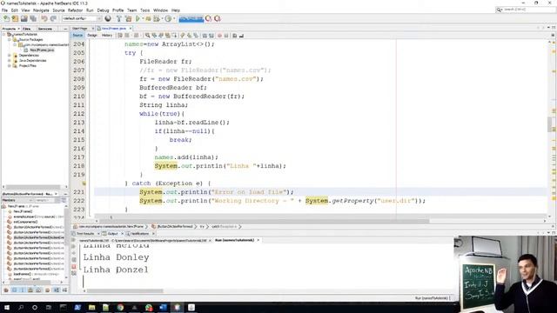Click the Build Project hammer icon
The width and height of the screenshot is (557, 313).
coord(119,18)
